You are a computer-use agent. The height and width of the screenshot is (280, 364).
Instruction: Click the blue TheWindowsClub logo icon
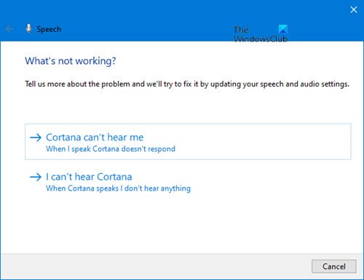[283, 29]
